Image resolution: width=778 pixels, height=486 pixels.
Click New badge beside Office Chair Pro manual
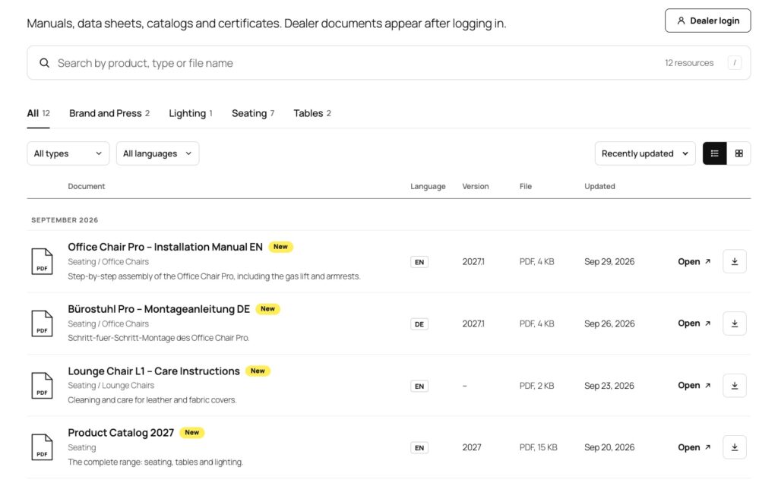[x=281, y=247]
